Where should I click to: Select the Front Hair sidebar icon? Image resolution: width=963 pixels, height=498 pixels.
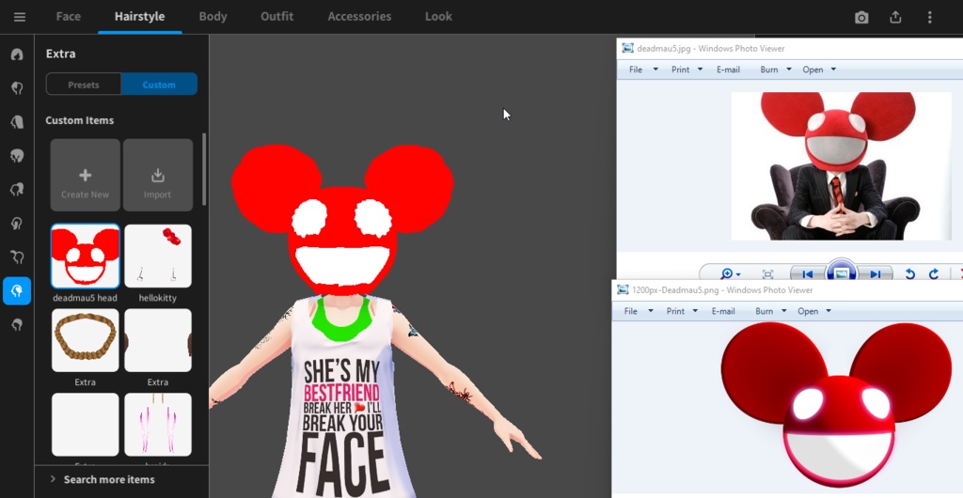tap(17, 88)
